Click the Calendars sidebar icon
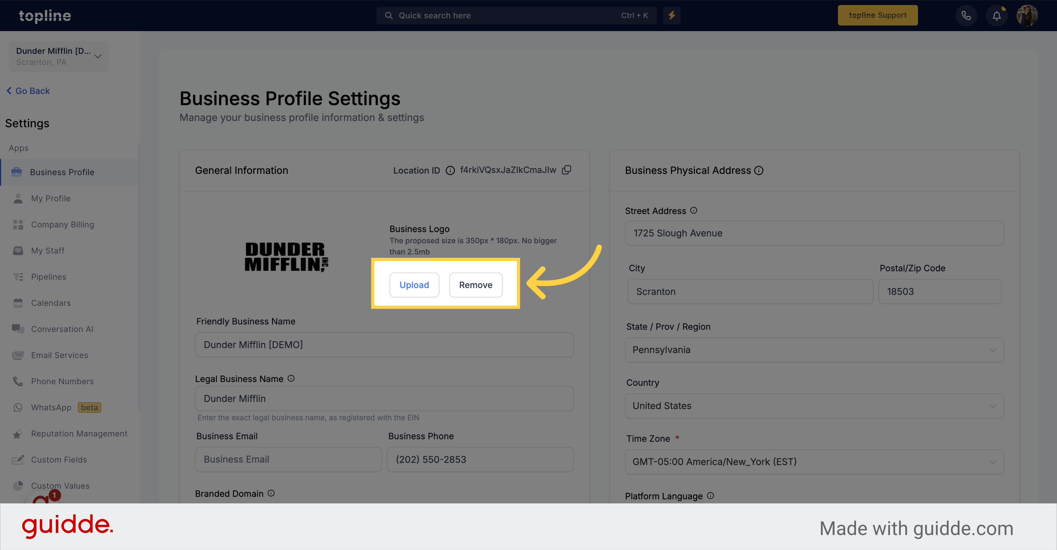Screen dimensions: 1057x550 pos(18,302)
